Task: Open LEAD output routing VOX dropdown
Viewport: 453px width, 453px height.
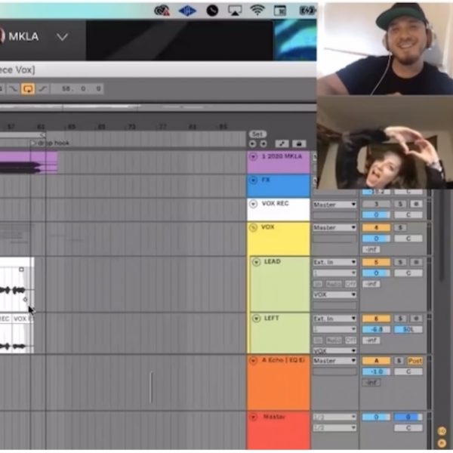Action: (334, 294)
